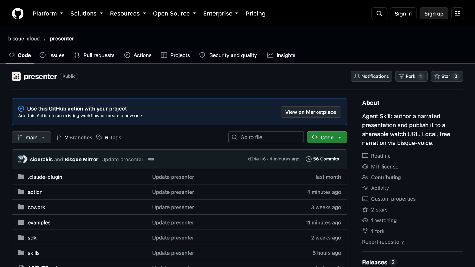Open the main branch selector dropdown
Image resolution: width=475 pixels, height=267 pixels.
coord(31,137)
